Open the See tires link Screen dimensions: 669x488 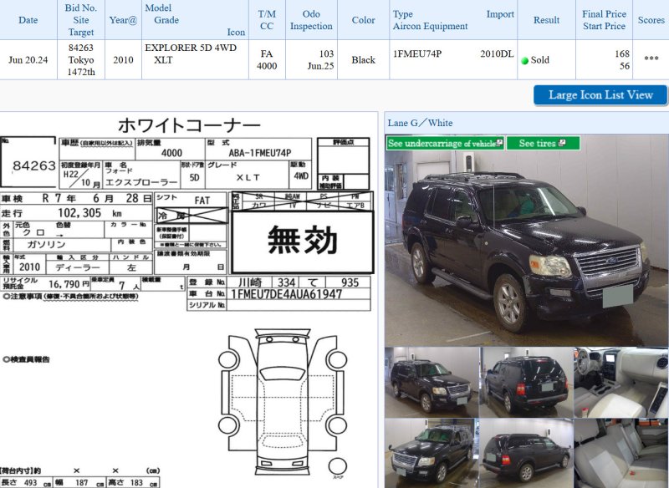(x=537, y=143)
